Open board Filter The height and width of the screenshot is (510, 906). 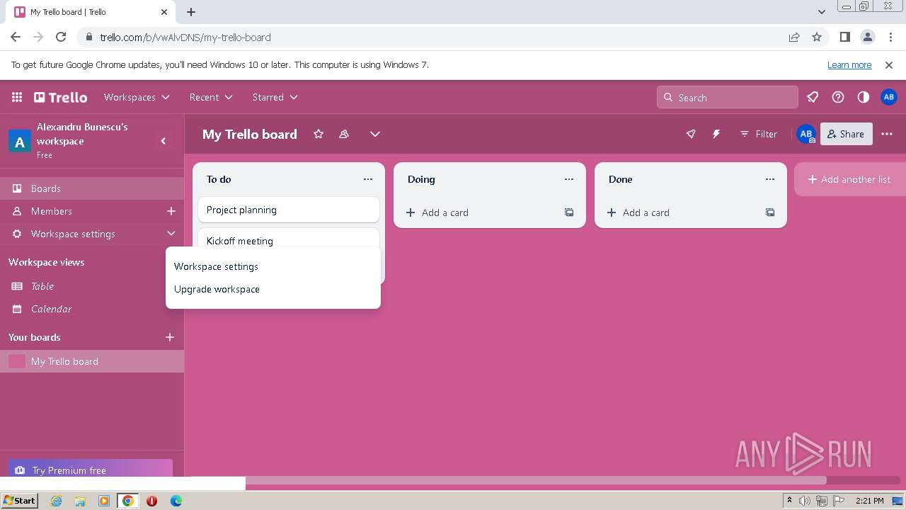click(758, 134)
